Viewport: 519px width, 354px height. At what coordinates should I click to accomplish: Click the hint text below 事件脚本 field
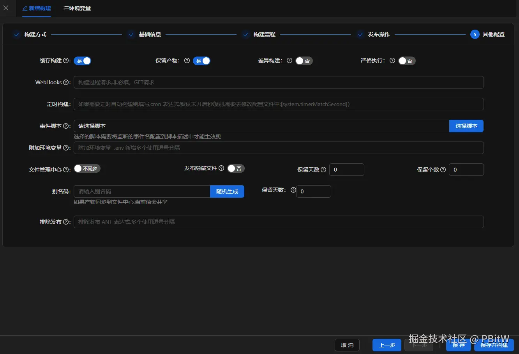click(x=147, y=136)
